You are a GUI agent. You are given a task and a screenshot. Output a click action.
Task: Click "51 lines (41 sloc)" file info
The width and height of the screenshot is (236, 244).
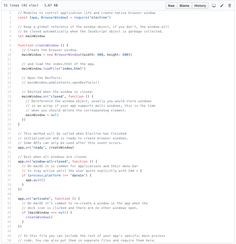pos(21,5)
